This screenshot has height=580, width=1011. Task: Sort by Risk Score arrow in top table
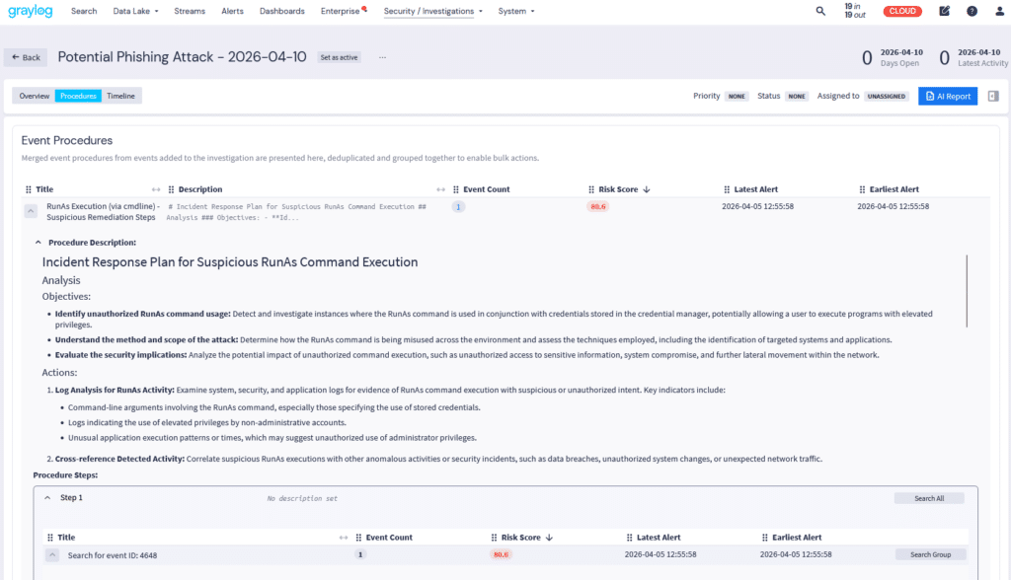click(646, 189)
